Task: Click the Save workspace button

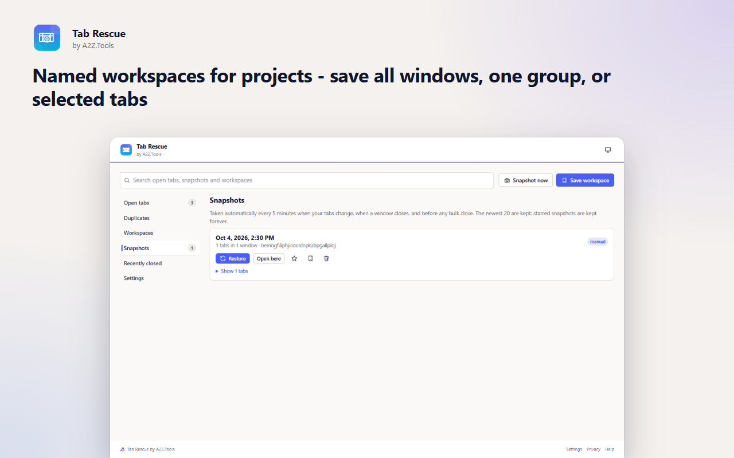Action: 585,180
